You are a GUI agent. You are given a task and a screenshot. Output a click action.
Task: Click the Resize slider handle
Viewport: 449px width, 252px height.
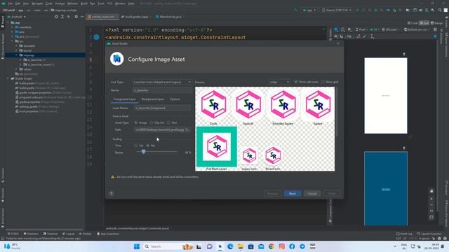pyautogui.click(x=143, y=152)
